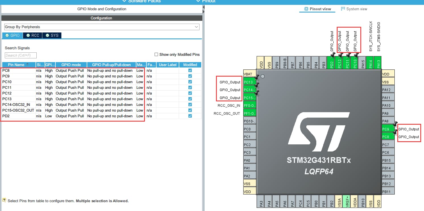Enable Show only Modified Pins checkbox
Screen dimensions: 424x211
(x=156, y=54)
